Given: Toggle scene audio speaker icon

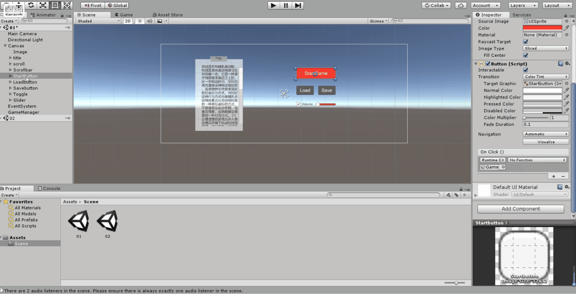Looking at the screenshot, I should (149, 21).
